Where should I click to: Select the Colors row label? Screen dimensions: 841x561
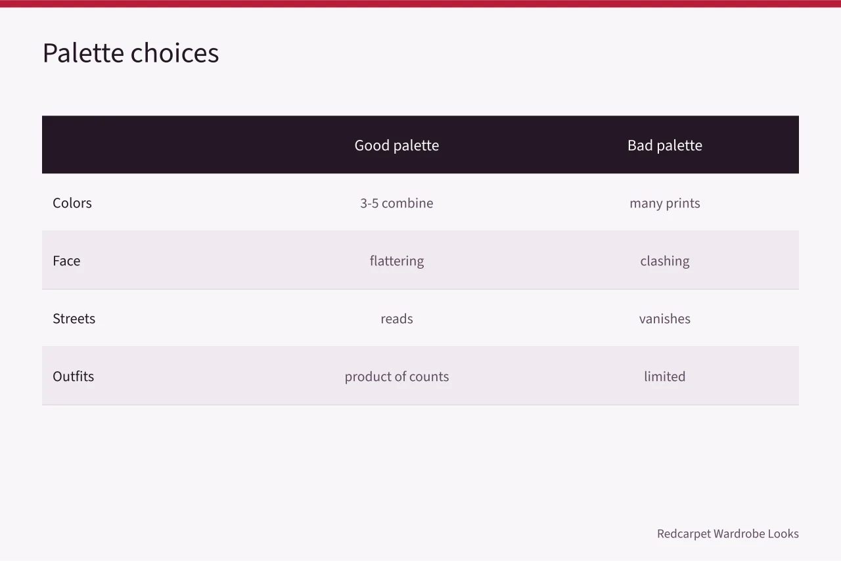click(x=72, y=203)
